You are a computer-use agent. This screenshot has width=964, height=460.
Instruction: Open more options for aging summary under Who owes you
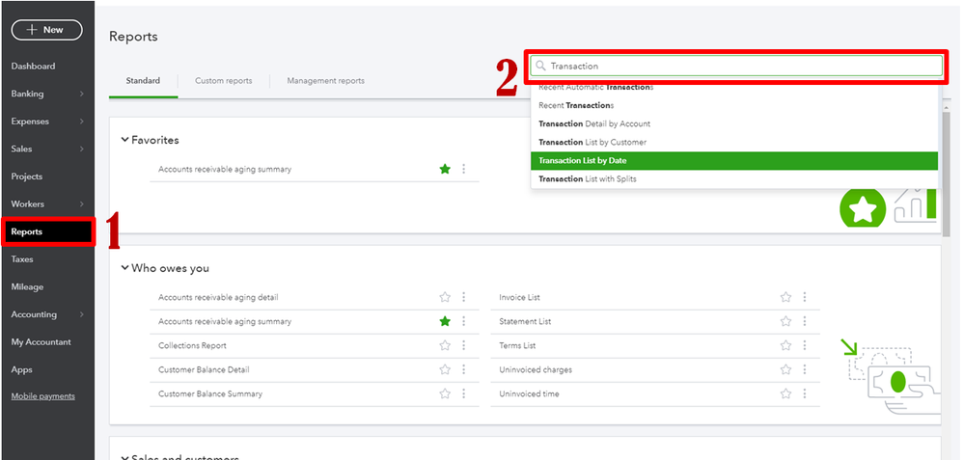pyautogui.click(x=463, y=321)
